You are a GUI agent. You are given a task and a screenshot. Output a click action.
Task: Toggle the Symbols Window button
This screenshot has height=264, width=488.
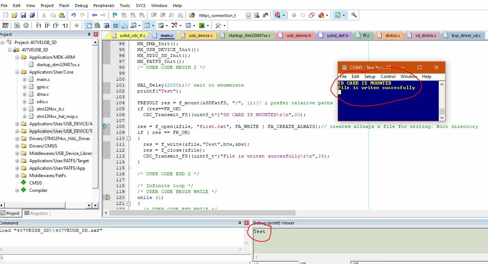tap(106, 26)
